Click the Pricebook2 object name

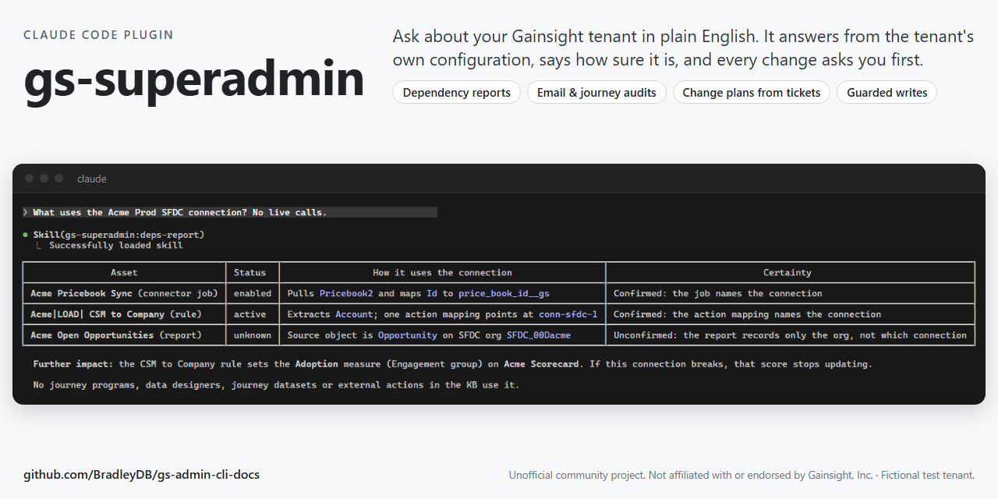[346, 293]
